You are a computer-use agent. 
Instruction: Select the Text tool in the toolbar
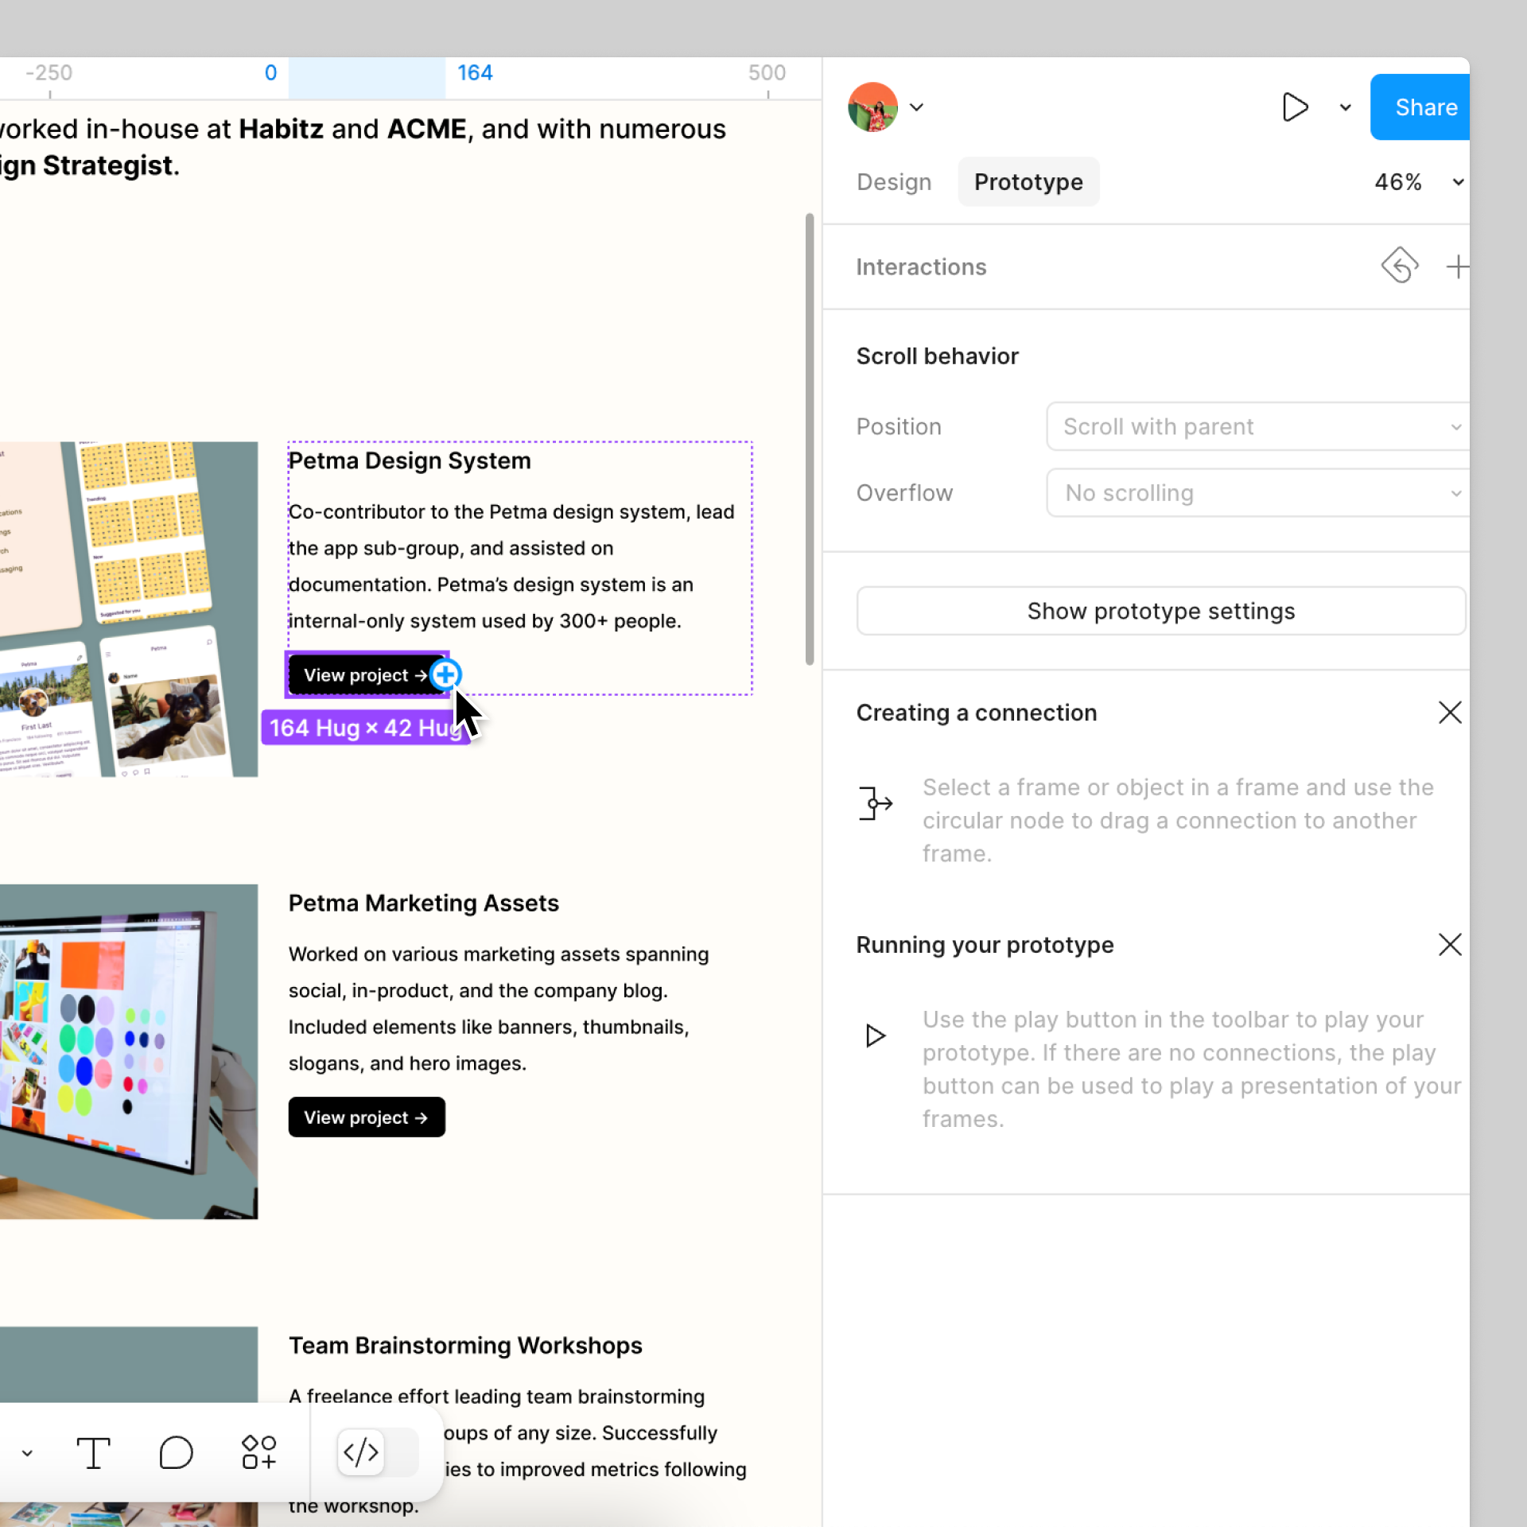click(93, 1453)
